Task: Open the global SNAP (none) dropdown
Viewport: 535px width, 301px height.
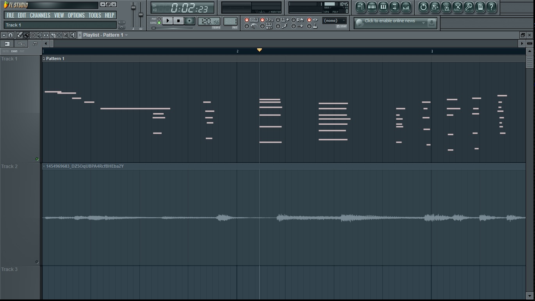Action: pyautogui.click(x=335, y=21)
